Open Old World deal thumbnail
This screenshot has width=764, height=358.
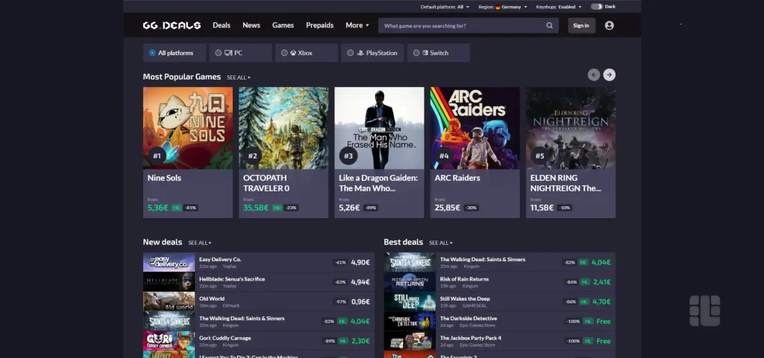pyautogui.click(x=169, y=301)
